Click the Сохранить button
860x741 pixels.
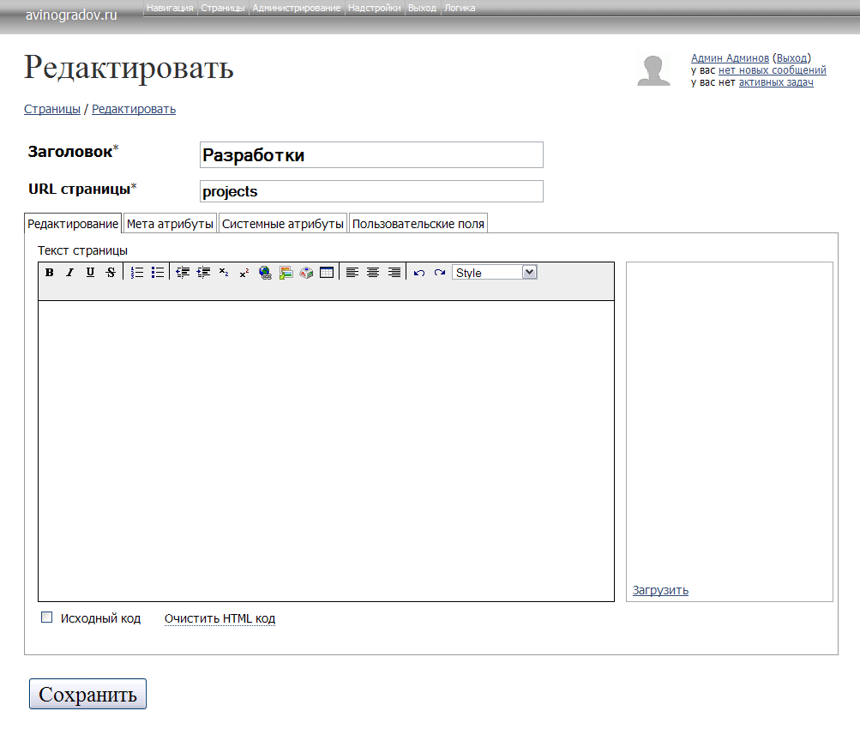point(87,694)
